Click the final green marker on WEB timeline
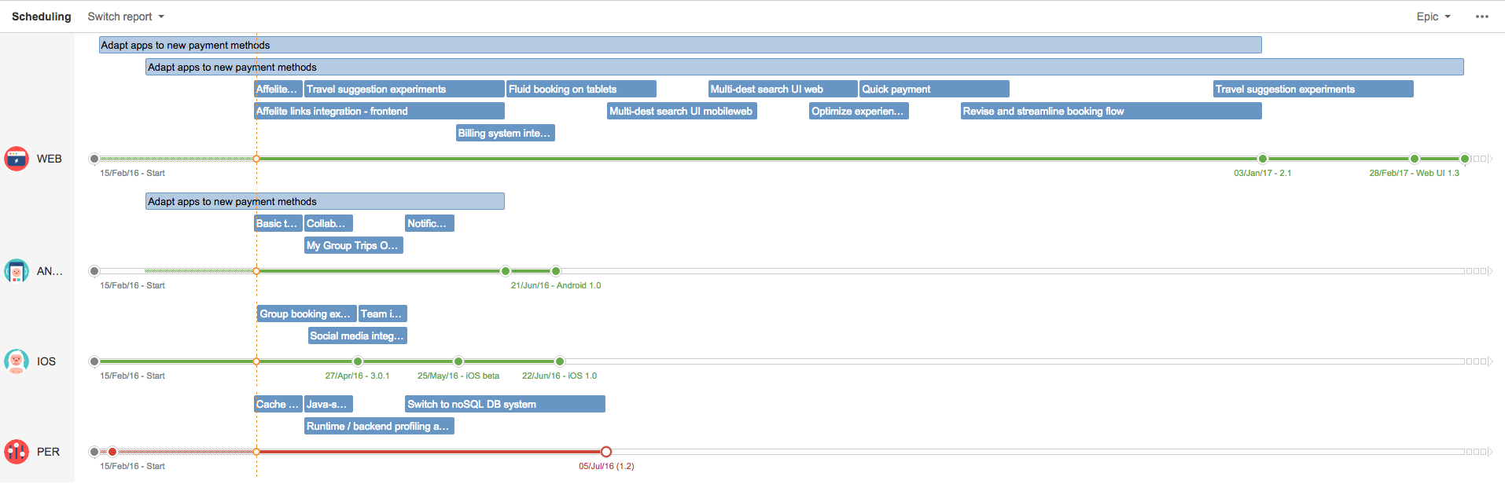Image resolution: width=1505 pixels, height=484 pixels. click(x=1465, y=159)
